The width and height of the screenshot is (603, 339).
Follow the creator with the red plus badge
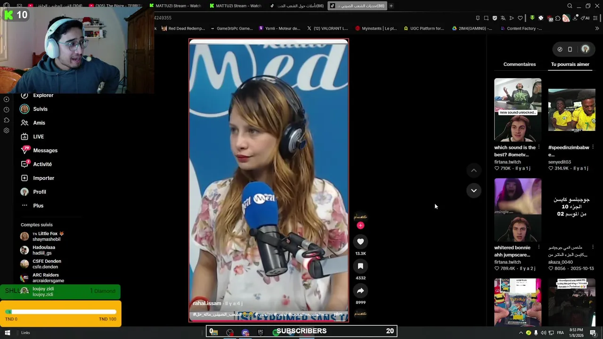point(360,226)
